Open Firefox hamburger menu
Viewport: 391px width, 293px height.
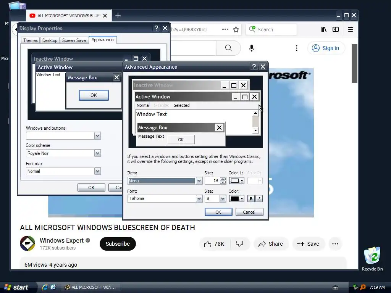click(x=351, y=29)
